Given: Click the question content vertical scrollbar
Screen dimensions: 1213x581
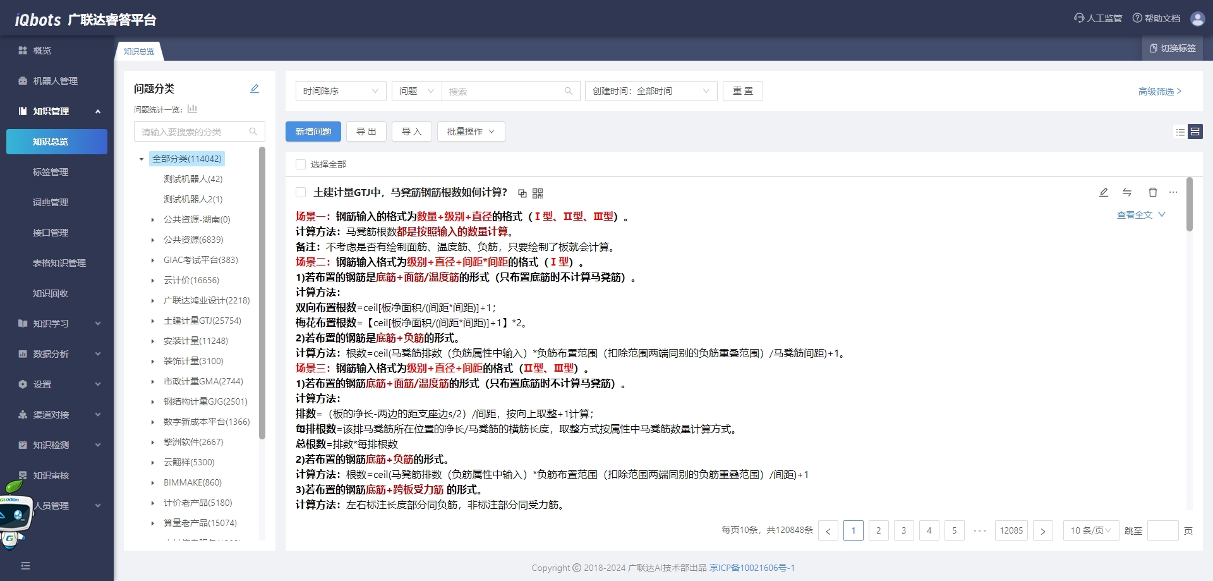Looking at the screenshot, I should [1190, 204].
